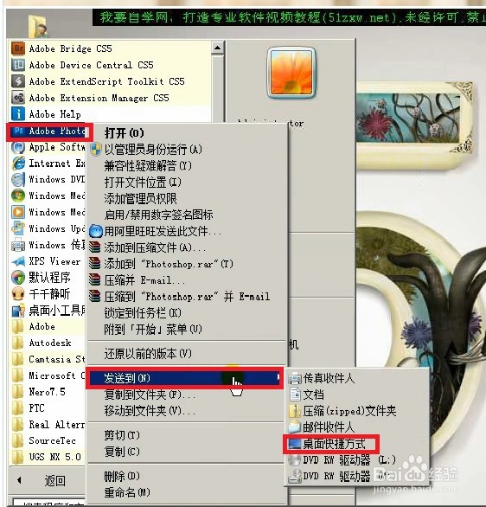Choose 启用/禁用数字签名图标
This screenshot has height=507, width=486.
(158, 215)
